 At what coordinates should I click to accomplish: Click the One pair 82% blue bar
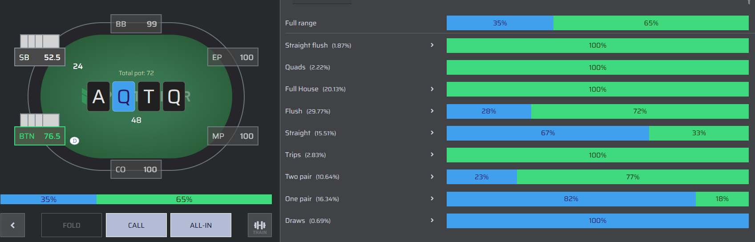[571, 199]
